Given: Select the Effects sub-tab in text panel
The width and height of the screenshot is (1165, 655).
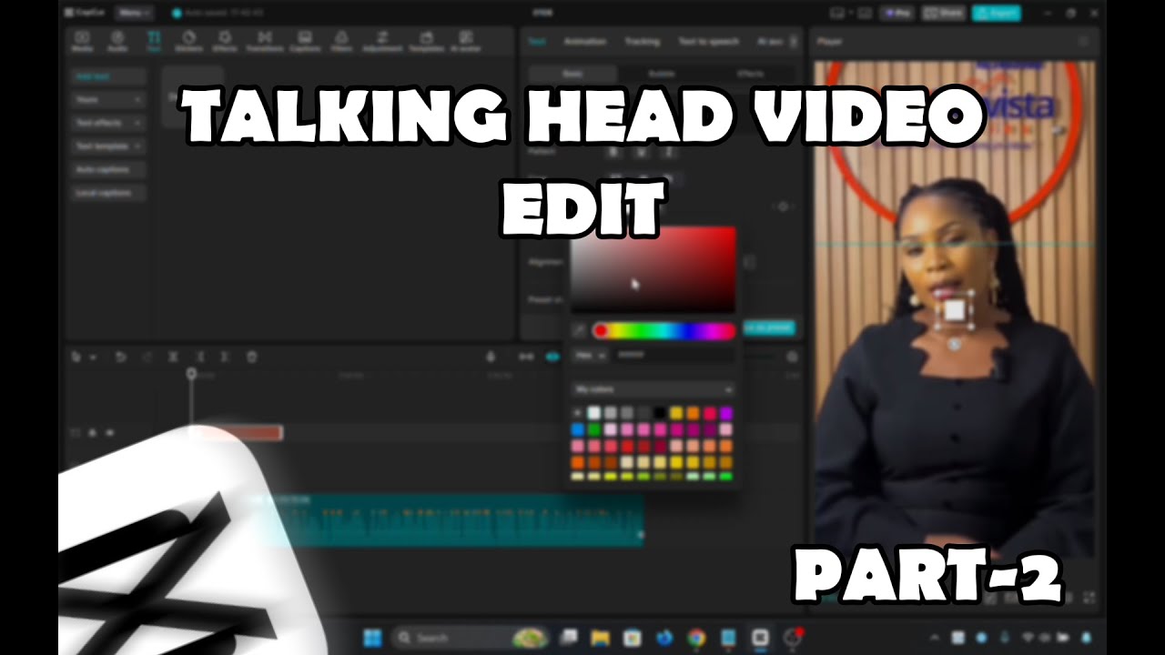Looking at the screenshot, I should pyautogui.click(x=750, y=74).
